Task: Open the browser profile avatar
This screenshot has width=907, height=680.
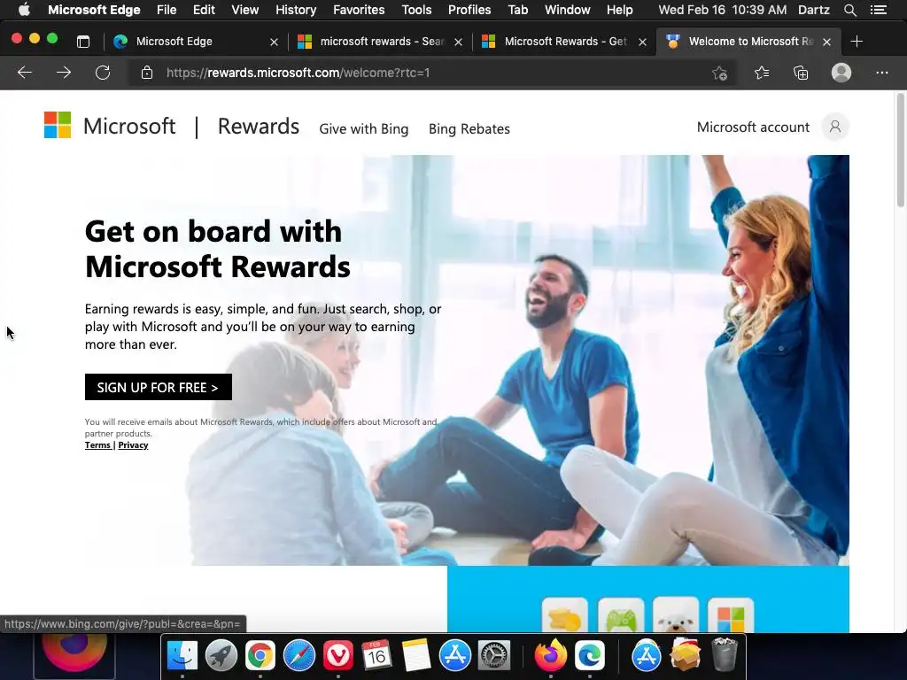Action: [x=841, y=73]
